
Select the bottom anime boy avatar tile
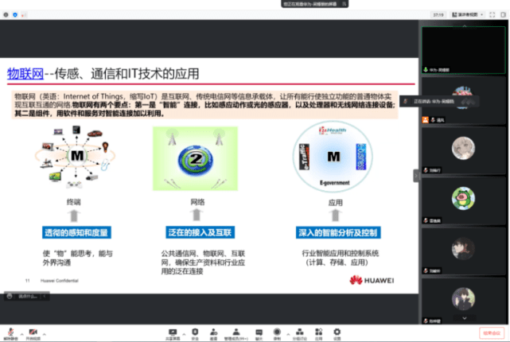464,301
